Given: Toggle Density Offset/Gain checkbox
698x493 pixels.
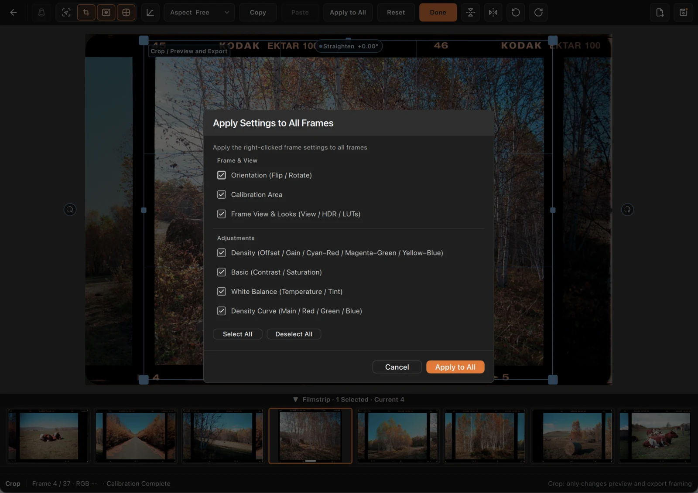Looking at the screenshot, I should coord(222,253).
